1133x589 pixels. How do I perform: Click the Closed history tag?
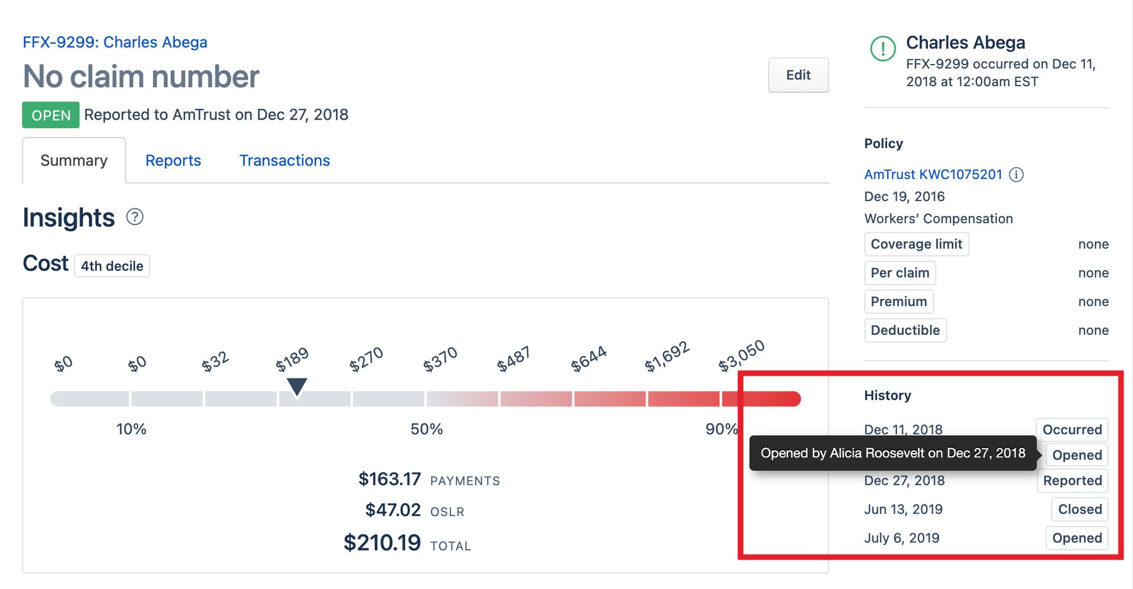[1080, 509]
